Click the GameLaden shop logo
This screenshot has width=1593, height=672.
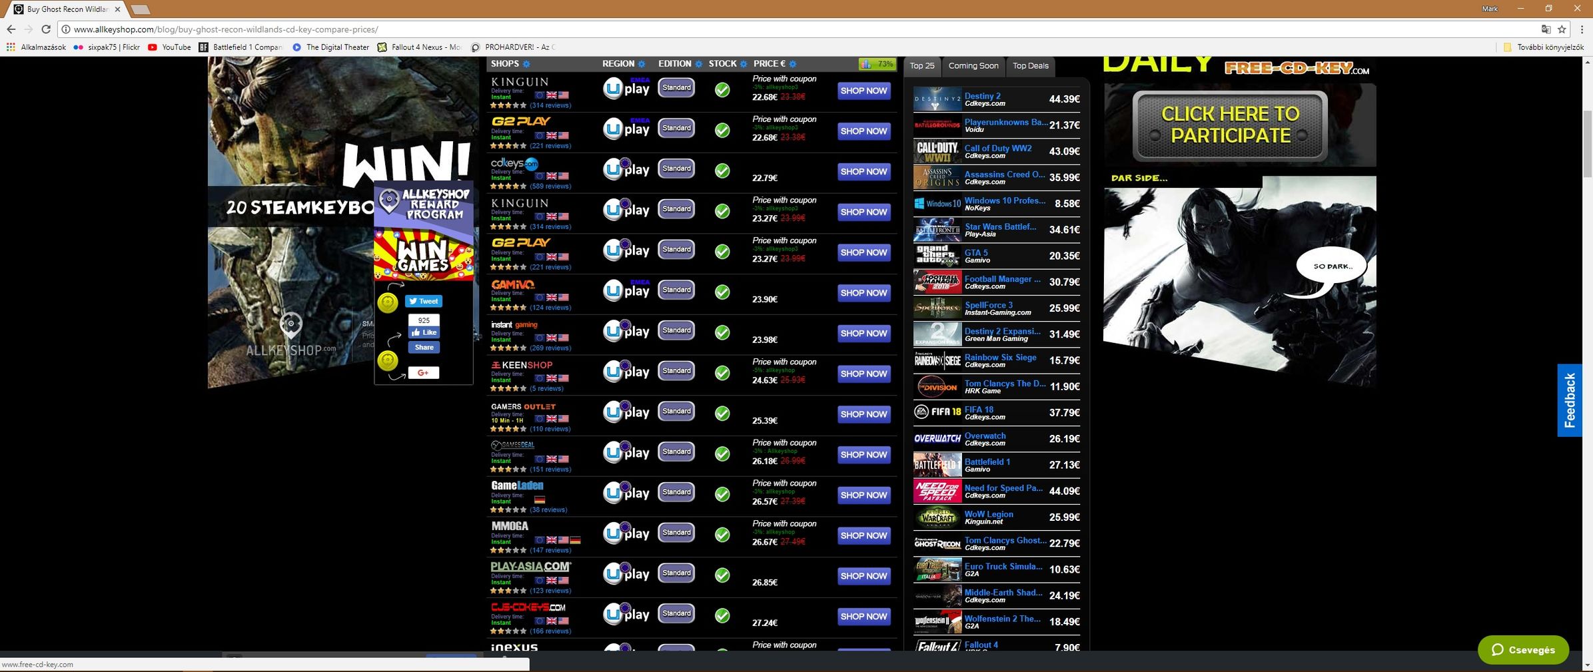[517, 486]
